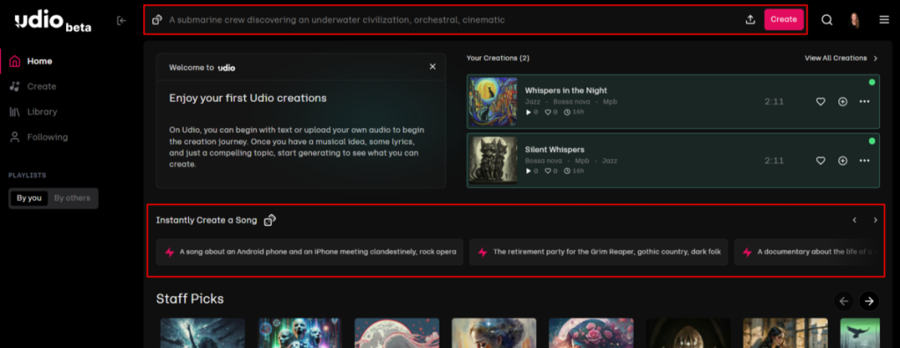Open Silent Whispers cover art
Viewport: 900px width, 348px height.
pos(492,160)
